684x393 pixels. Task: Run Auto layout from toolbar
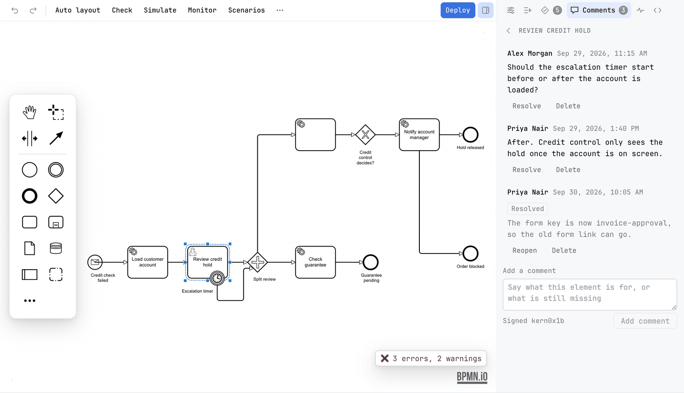78,10
